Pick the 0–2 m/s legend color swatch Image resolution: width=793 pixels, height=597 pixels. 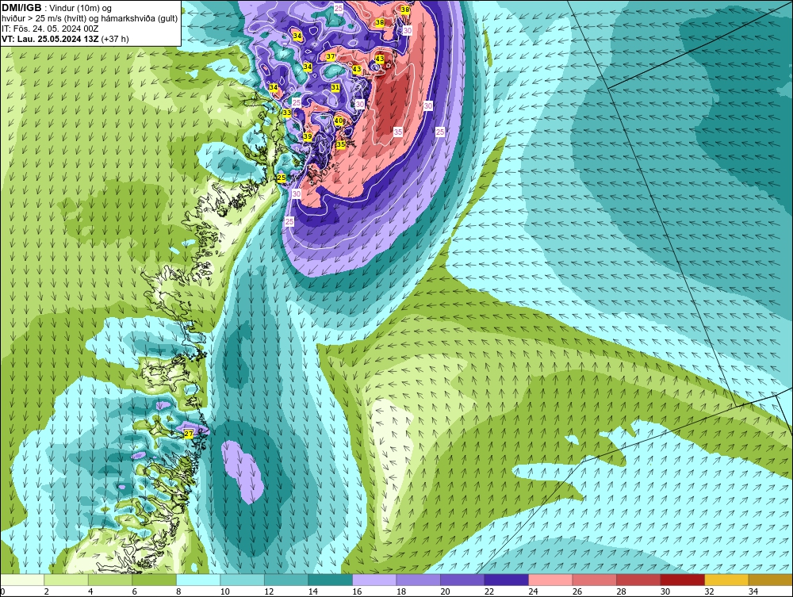click(22, 580)
